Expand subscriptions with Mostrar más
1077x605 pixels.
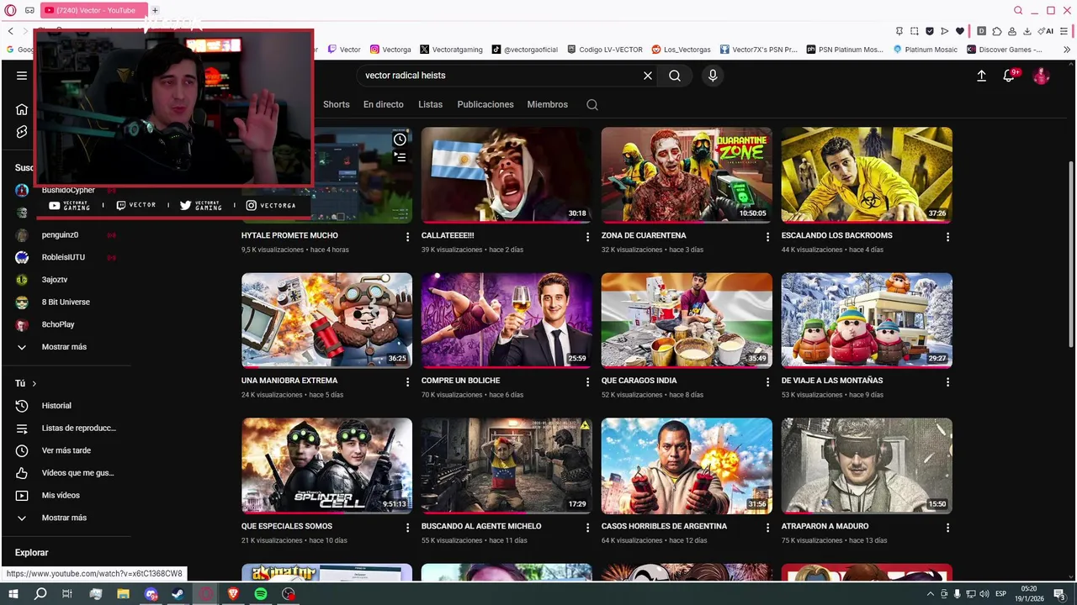coord(64,347)
